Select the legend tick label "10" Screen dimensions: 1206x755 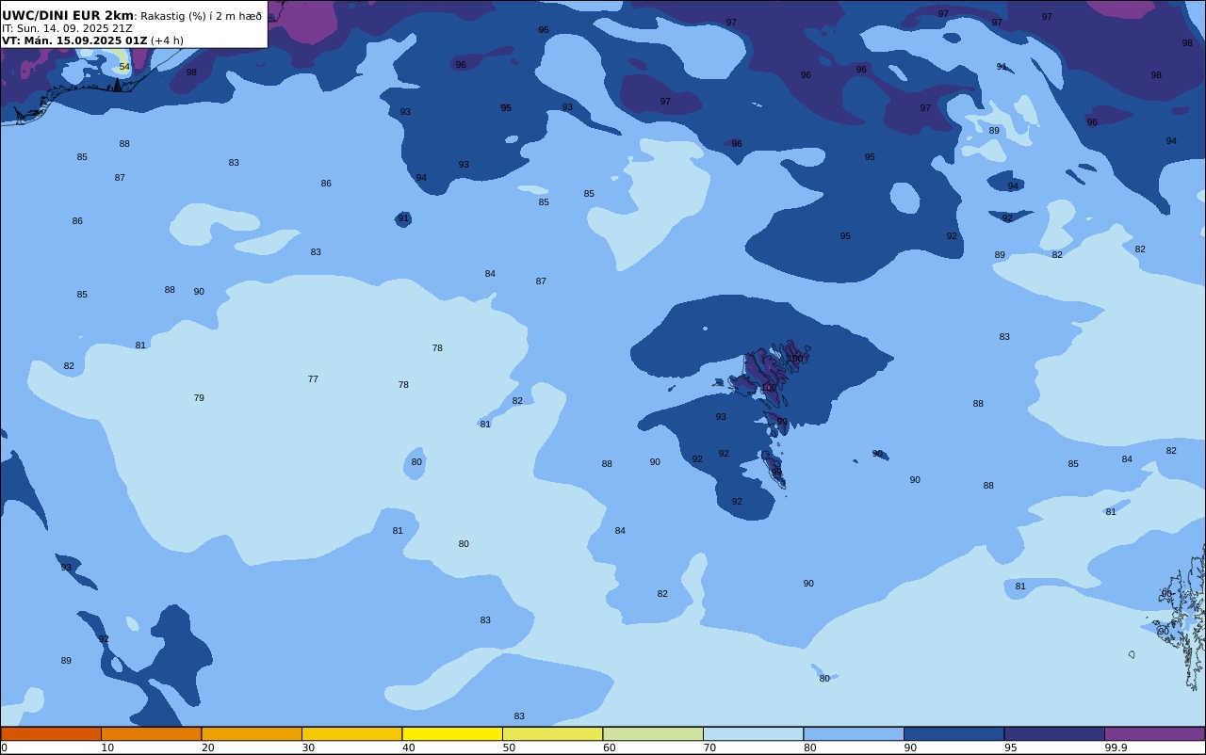tap(107, 747)
